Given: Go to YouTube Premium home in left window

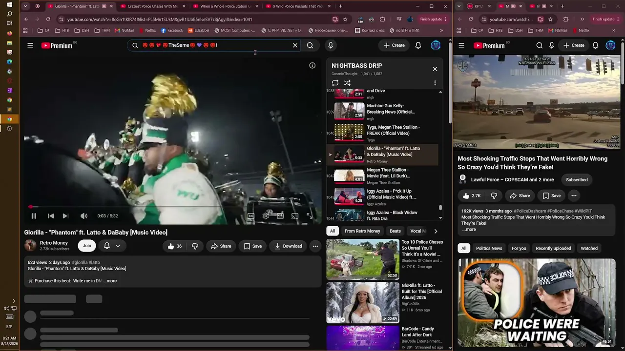Looking at the screenshot, I should [57, 45].
